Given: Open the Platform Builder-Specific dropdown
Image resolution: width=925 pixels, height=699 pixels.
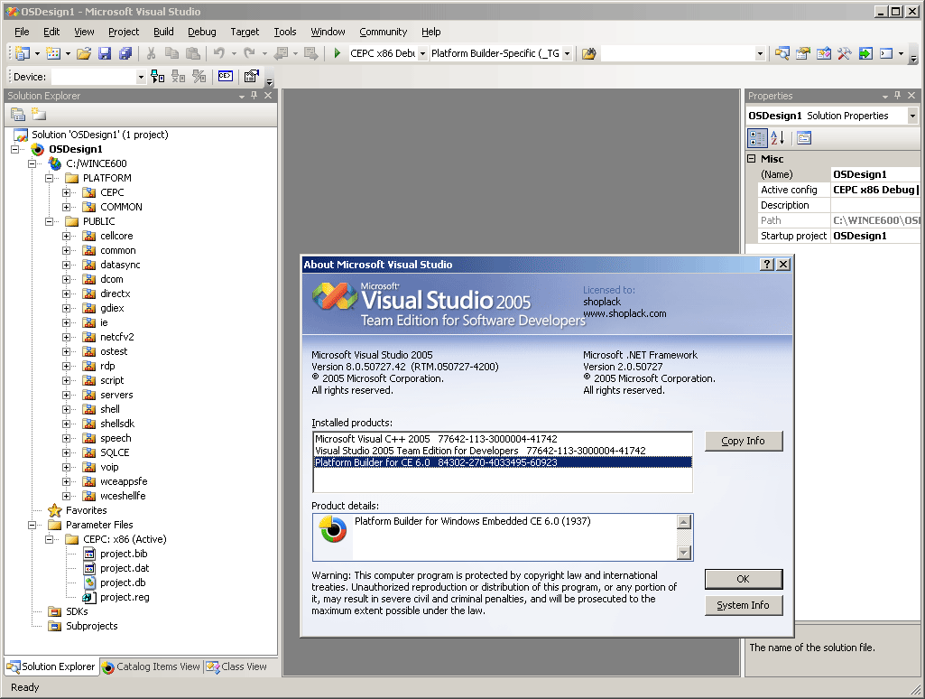Looking at the screenshot, I should 567,53.
